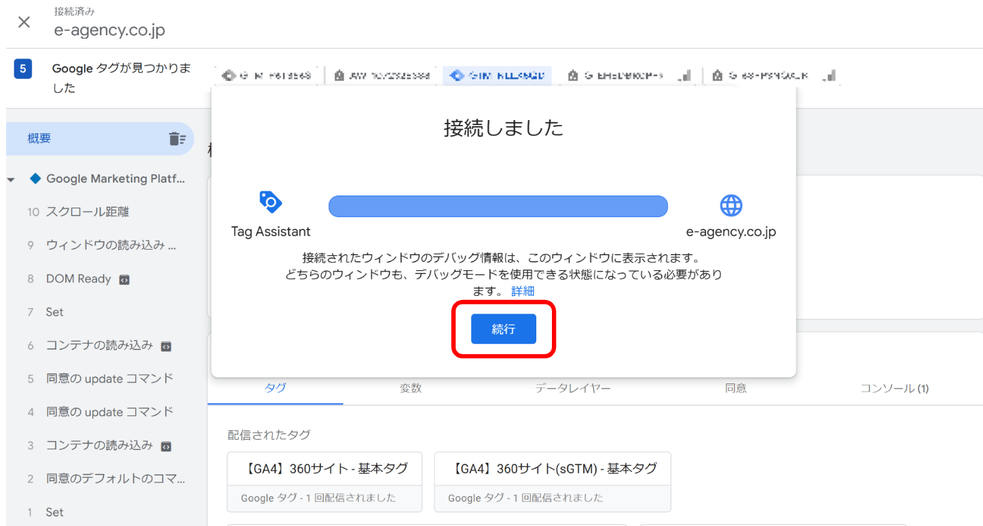Switch to the コンソール (1) tab
The height and width of the screenshot is (526, 983).
tap(894, 388)
